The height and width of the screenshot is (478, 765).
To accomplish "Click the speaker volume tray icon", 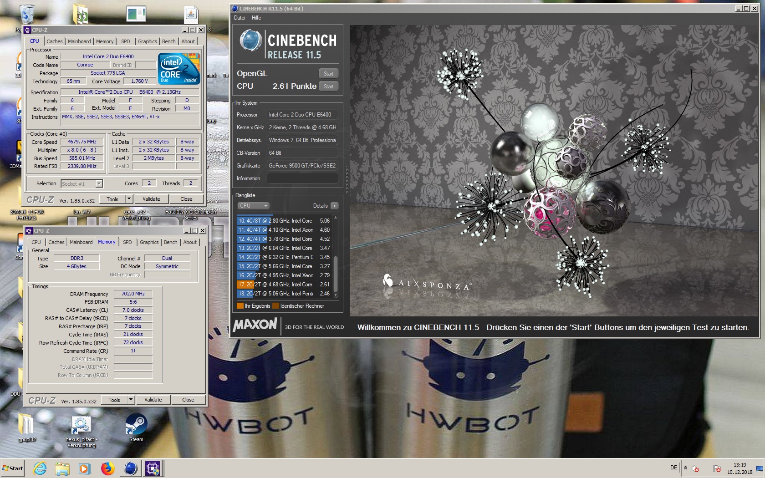I will click(x=695, y=468).
